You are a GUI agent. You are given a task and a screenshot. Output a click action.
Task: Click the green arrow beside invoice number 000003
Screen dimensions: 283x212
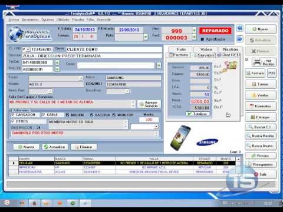coord(194,37)
